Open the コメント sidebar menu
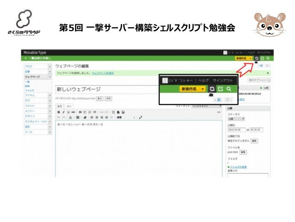The width and height of the screenshot is (295, 222). 37,106
